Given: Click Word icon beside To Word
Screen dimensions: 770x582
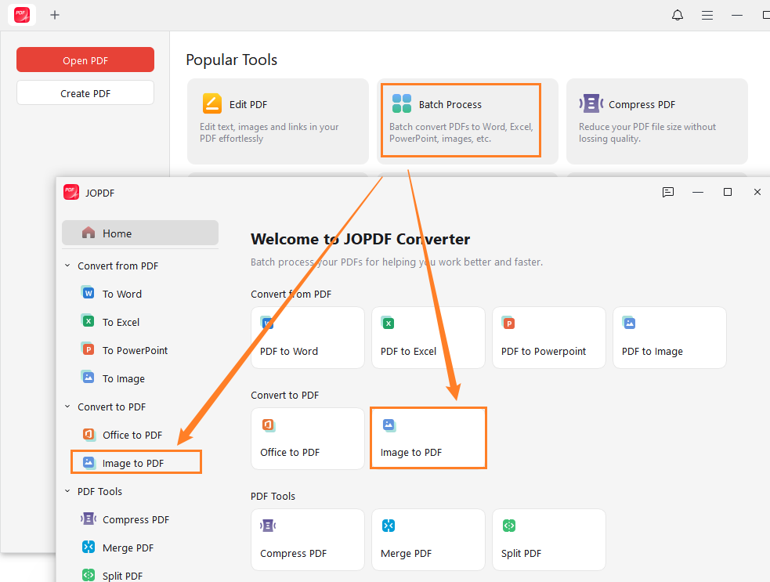Looking at the screenshot, I should tap(88, 293).
